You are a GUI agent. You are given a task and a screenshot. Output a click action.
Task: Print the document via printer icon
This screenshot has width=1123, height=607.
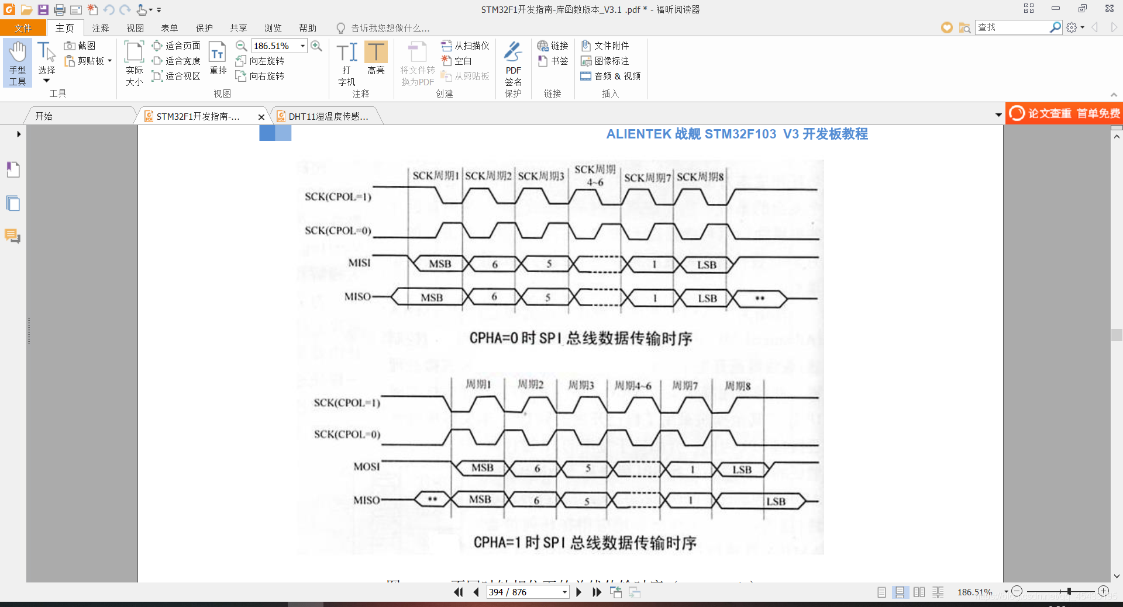click(59, 9)
